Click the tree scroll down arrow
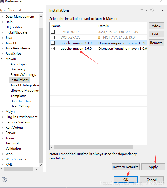Screen dimensions: 167x188 tap(41, 165)
